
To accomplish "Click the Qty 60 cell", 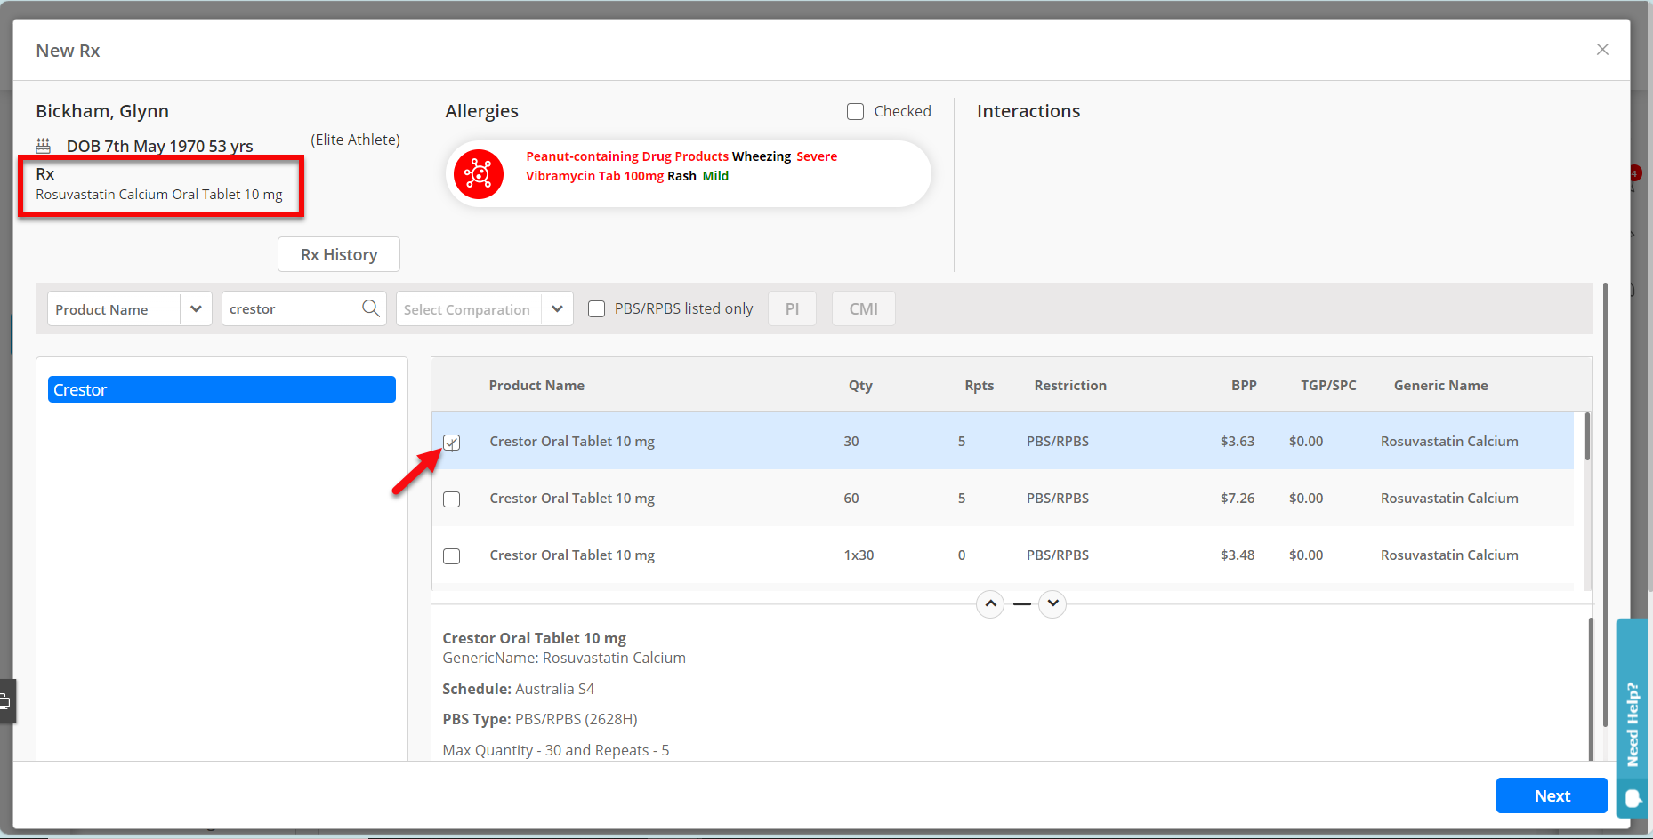I will click(x=851, y=498).
